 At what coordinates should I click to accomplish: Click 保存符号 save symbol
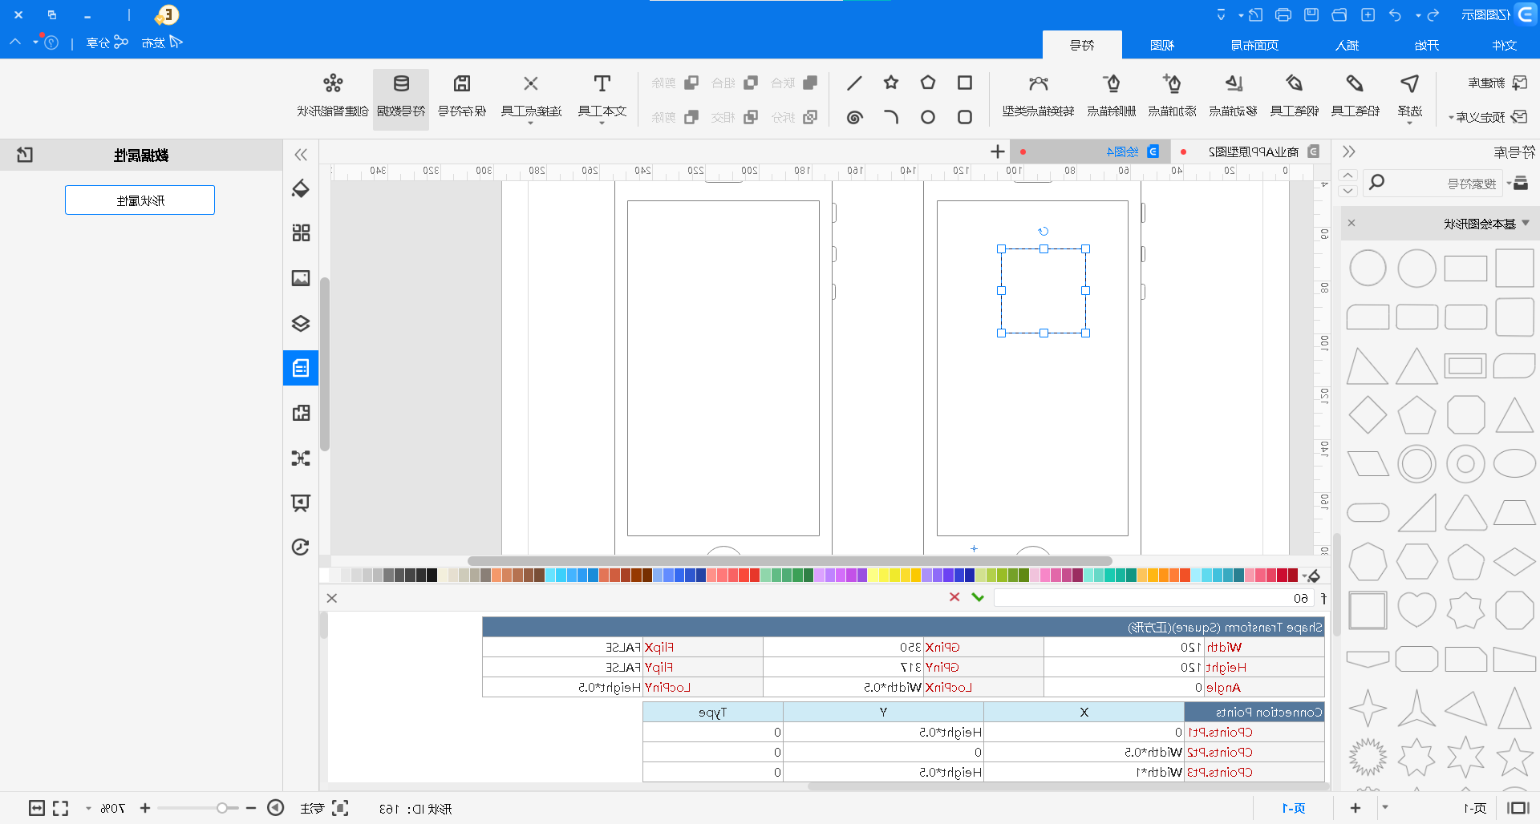[462, 95]
